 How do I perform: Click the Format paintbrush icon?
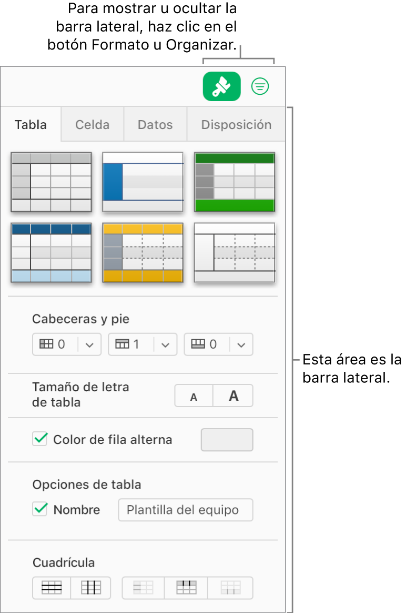(221, 86)
